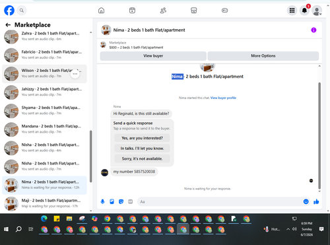Image resolution: width=330 pixels, height=245 pixels.
Task: Click Zahra's listing thumbnail
Action: pyautogui.click(x=11, y=37)
